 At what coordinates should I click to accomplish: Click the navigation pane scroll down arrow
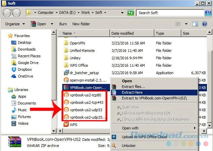tap(54, 131)
